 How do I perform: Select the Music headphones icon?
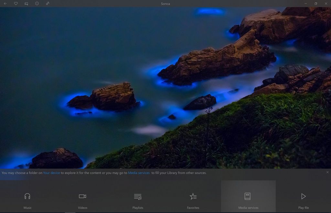click(x=27, y=196)
